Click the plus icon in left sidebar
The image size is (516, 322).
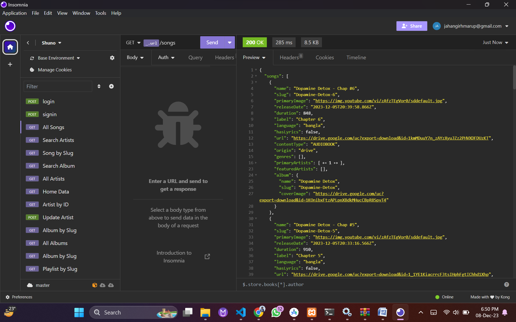click(x=10, y=64)
